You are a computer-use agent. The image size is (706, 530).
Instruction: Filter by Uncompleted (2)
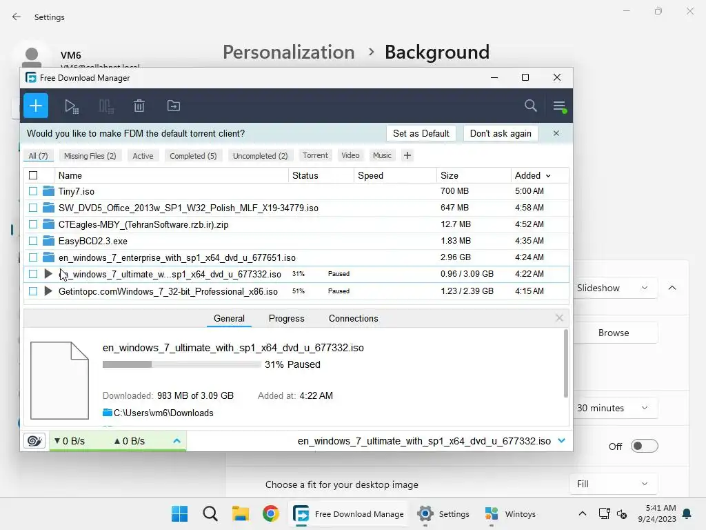point(260,156)
